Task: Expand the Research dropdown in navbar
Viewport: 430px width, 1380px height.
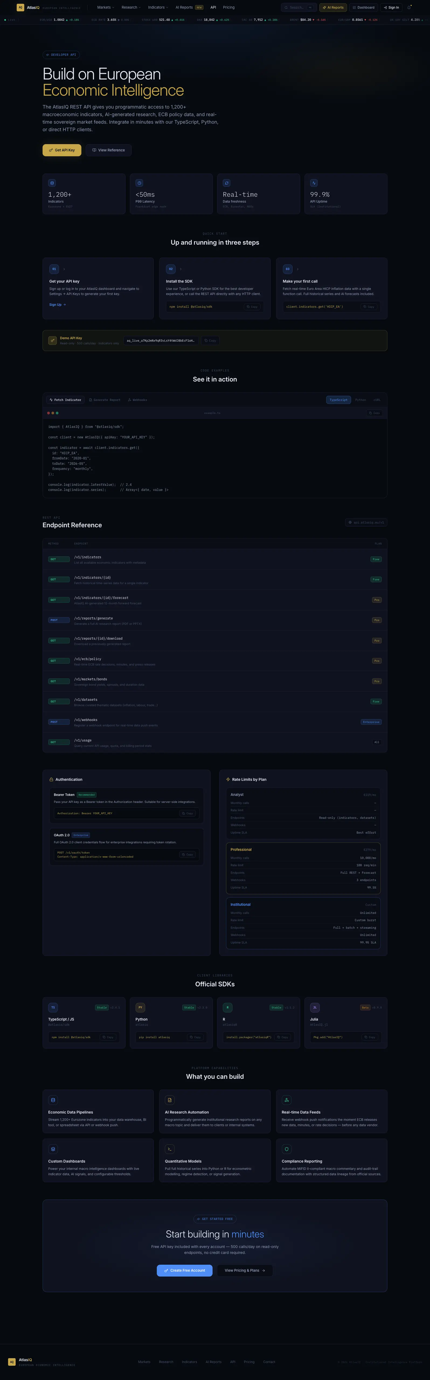Action: [x=131, y=8]
